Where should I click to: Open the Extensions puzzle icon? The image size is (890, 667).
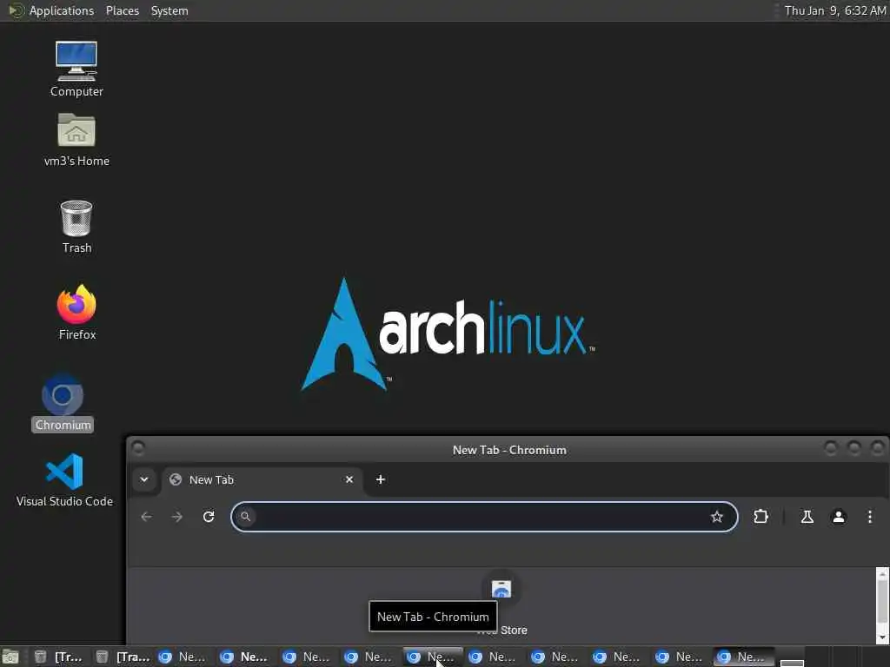(760, 517)
